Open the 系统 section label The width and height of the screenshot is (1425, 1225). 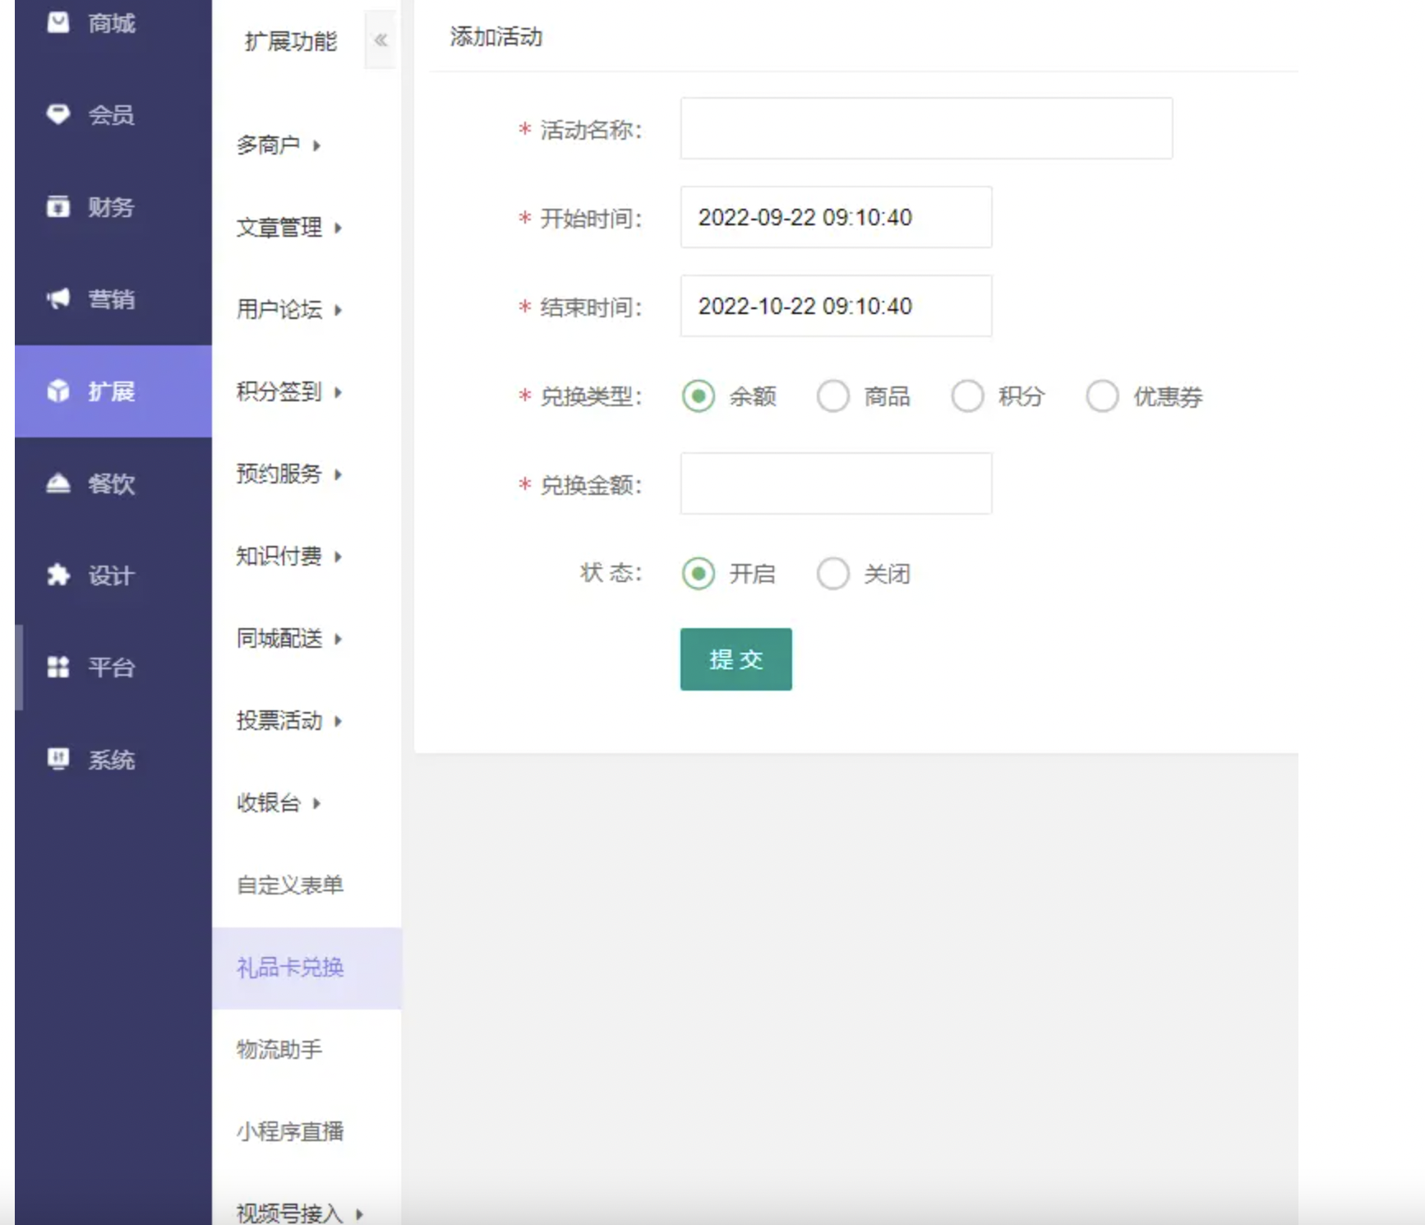click(112, 760)
